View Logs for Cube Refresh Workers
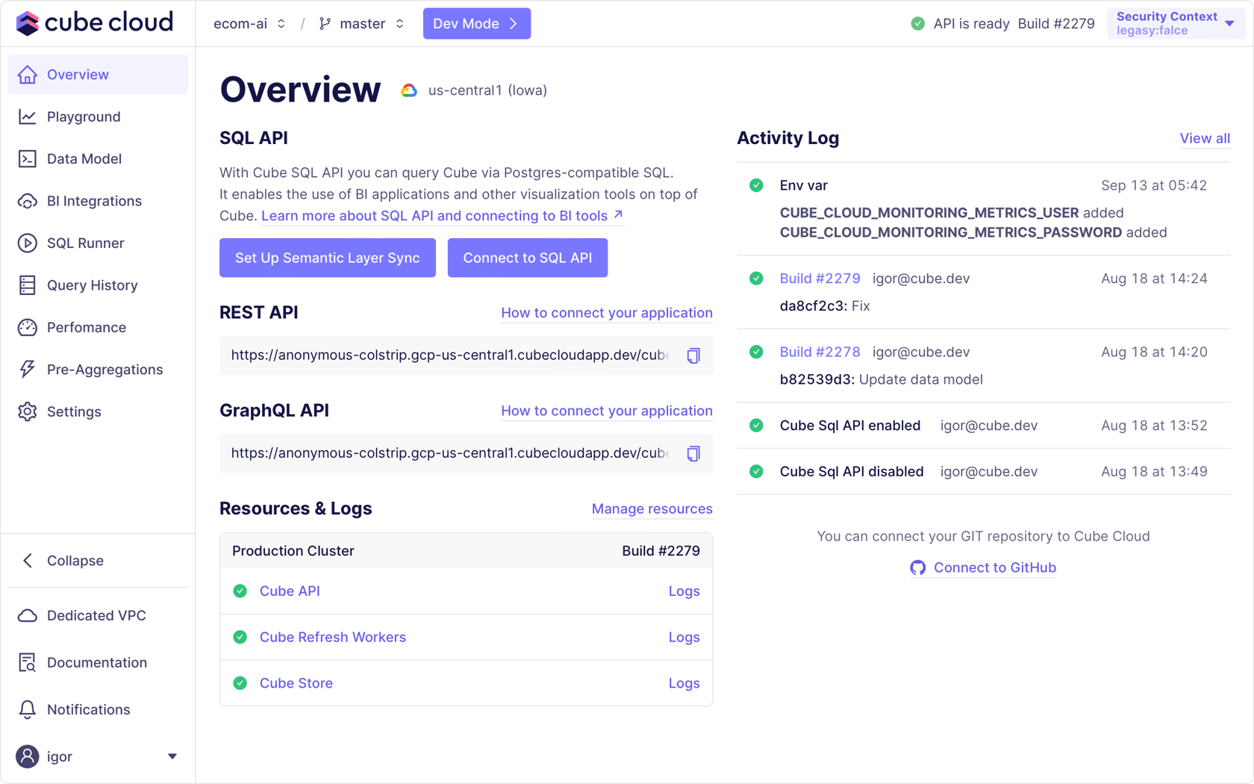This screenshot has height=784, width=1254. coord(684,638)
